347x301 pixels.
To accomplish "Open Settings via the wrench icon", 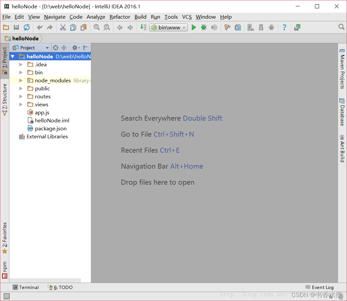I will tap(227, 27).
